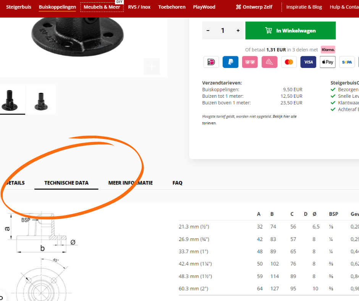Click the Mastercard payment icon

[289, 62]
